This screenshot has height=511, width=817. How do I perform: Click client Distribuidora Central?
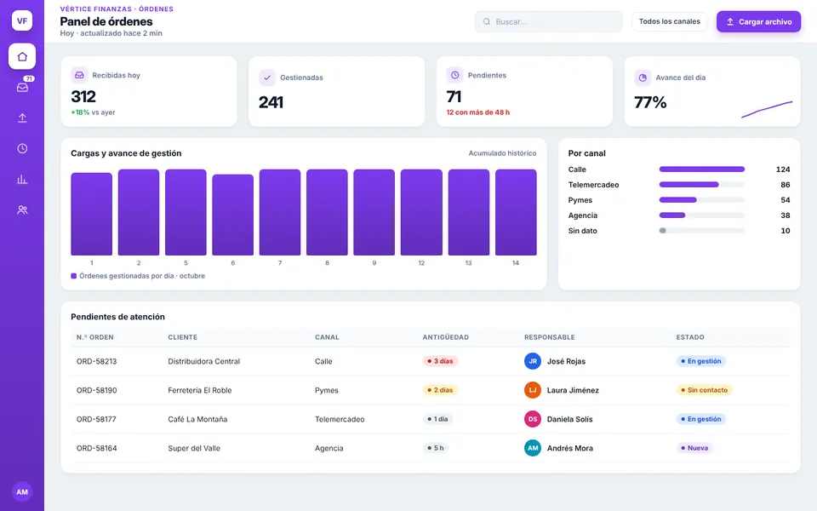(203, 361)
